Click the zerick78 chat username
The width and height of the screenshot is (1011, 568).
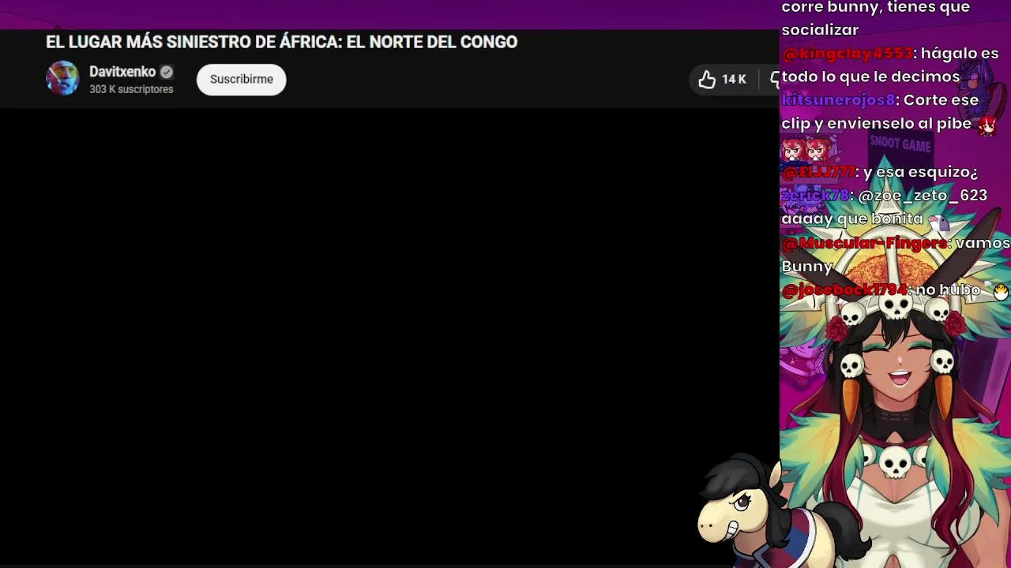point(815,196)
